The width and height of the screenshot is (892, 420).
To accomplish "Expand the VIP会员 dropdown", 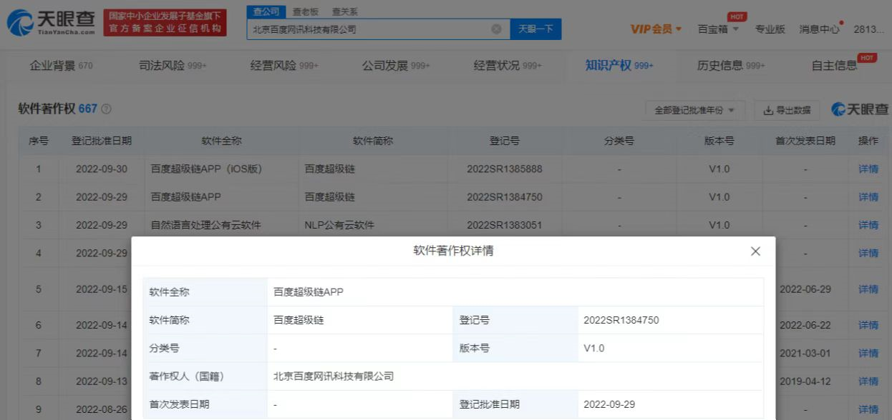I will [656, 29].
